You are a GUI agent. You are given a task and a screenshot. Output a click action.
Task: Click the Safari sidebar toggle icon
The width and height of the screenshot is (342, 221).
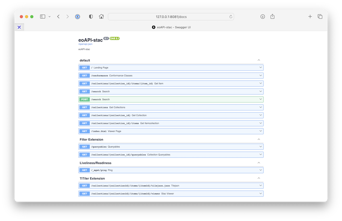point(43,16)
